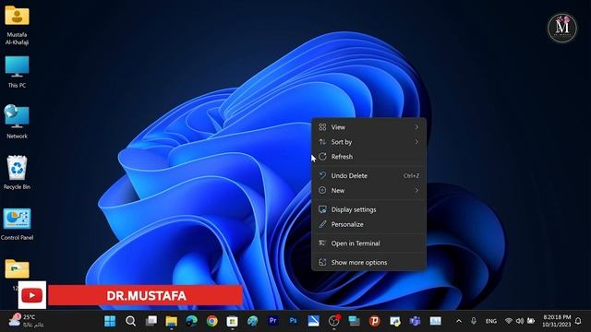Expand the Sort by submenu
This screenshot has height=332, width=591.
[368, 142]
